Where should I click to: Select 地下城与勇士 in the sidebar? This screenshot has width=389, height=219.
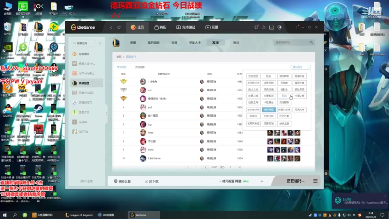point(87,73)
